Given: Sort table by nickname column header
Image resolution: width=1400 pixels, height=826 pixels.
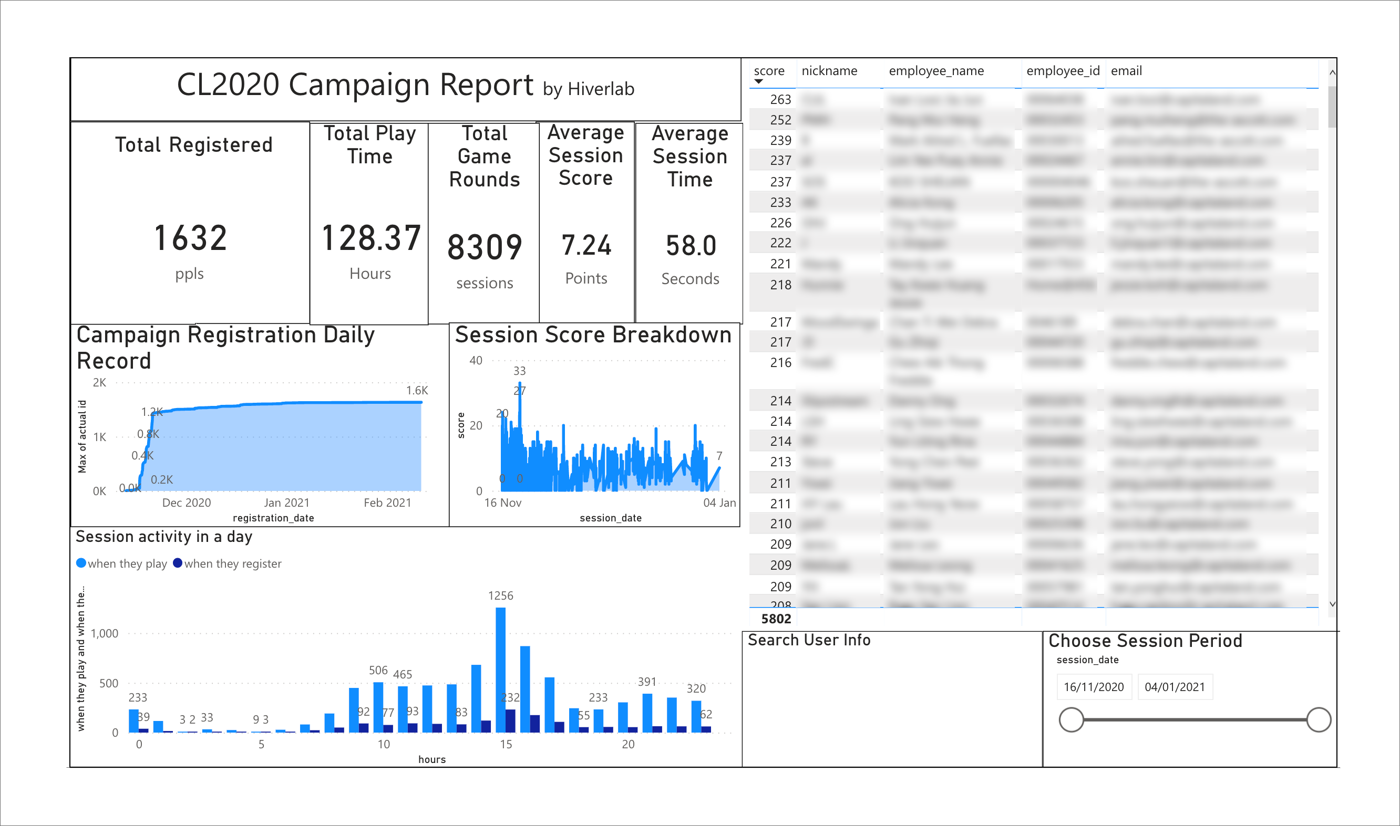Looking at the screenshot, I should tap(829, 71).
